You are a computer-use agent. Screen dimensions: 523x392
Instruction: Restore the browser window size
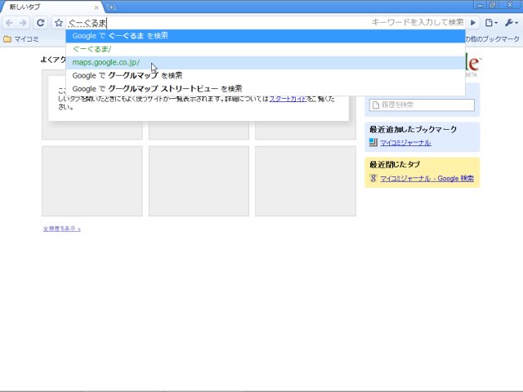click(x=493, y=5)
